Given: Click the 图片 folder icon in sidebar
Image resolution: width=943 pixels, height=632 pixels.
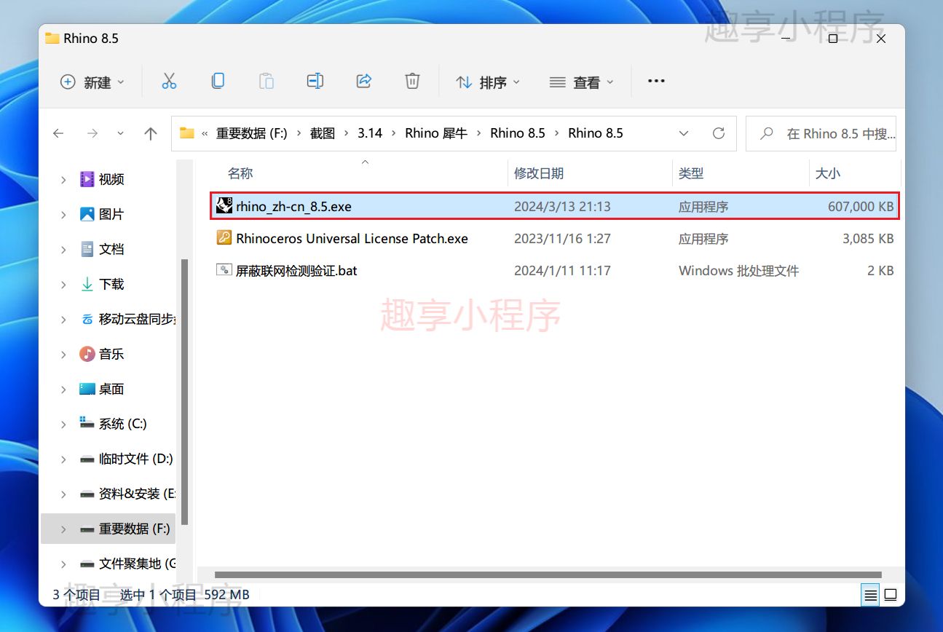Looking at the screenshot, I should [x=87, y=214].
